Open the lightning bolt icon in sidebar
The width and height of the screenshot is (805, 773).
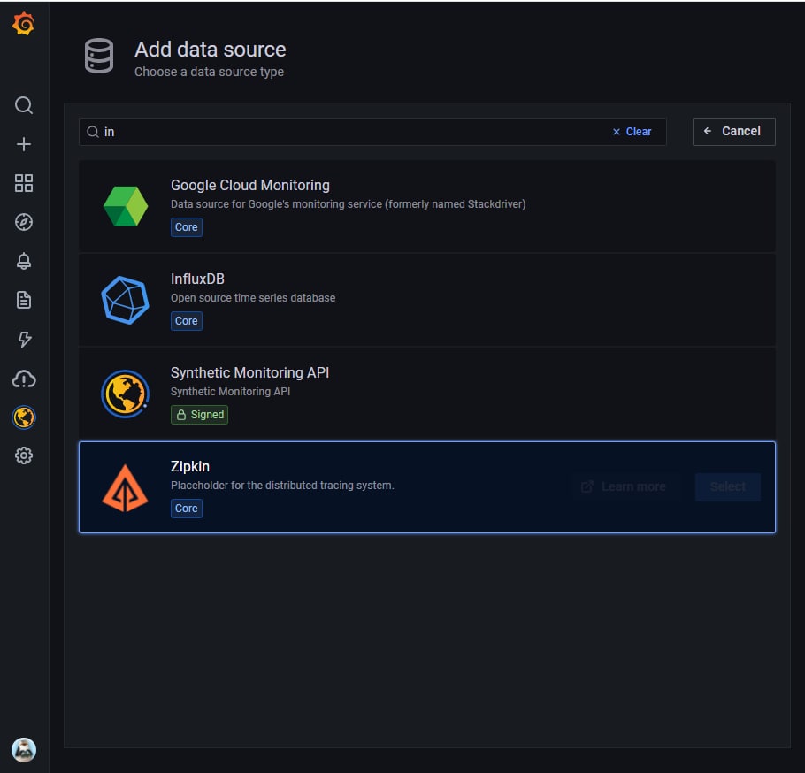[24, 340]
